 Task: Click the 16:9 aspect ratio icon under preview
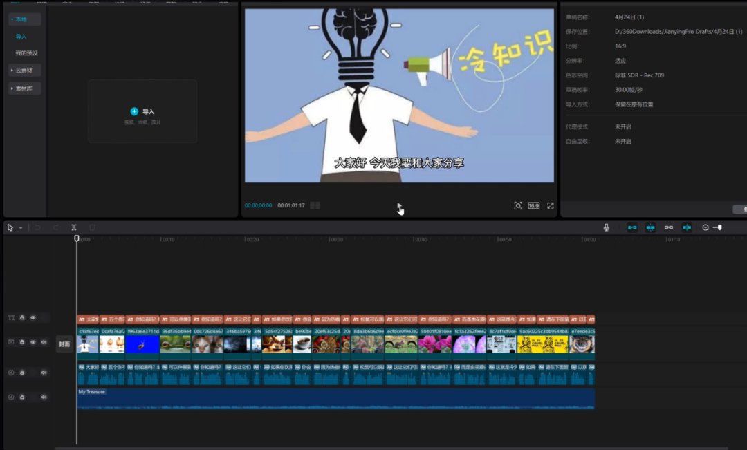pos(534,206)
